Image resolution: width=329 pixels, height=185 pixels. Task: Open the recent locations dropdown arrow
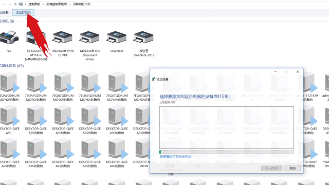(10, 4)
